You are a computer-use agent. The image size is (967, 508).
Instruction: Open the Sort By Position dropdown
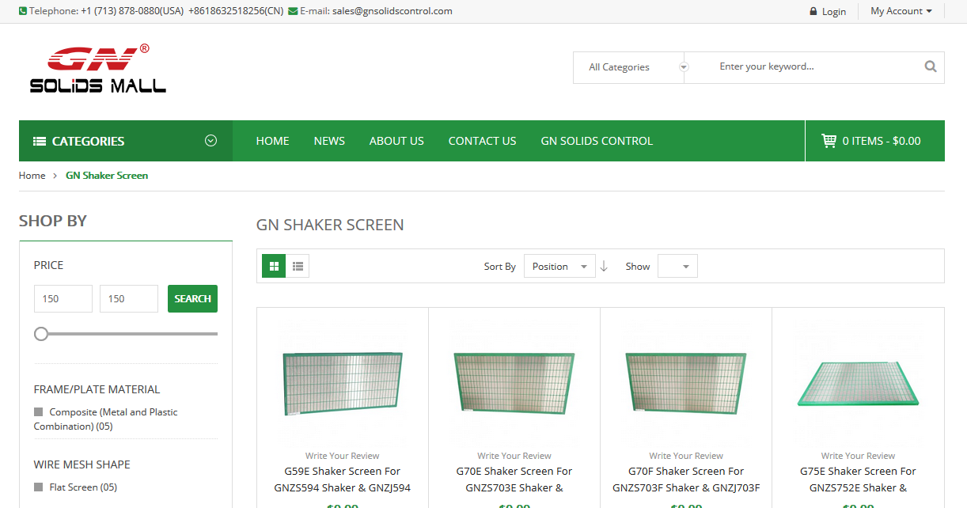(x=560, y=267)
